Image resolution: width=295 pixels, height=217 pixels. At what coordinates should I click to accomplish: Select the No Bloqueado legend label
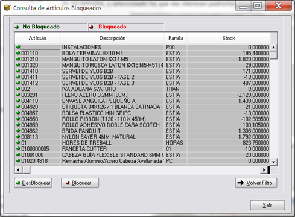click(x=41, y=27)
